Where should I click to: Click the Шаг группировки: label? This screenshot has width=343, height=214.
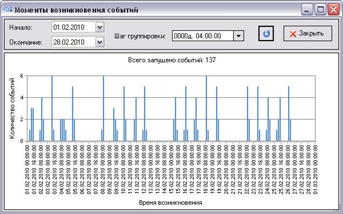[140, 36]
